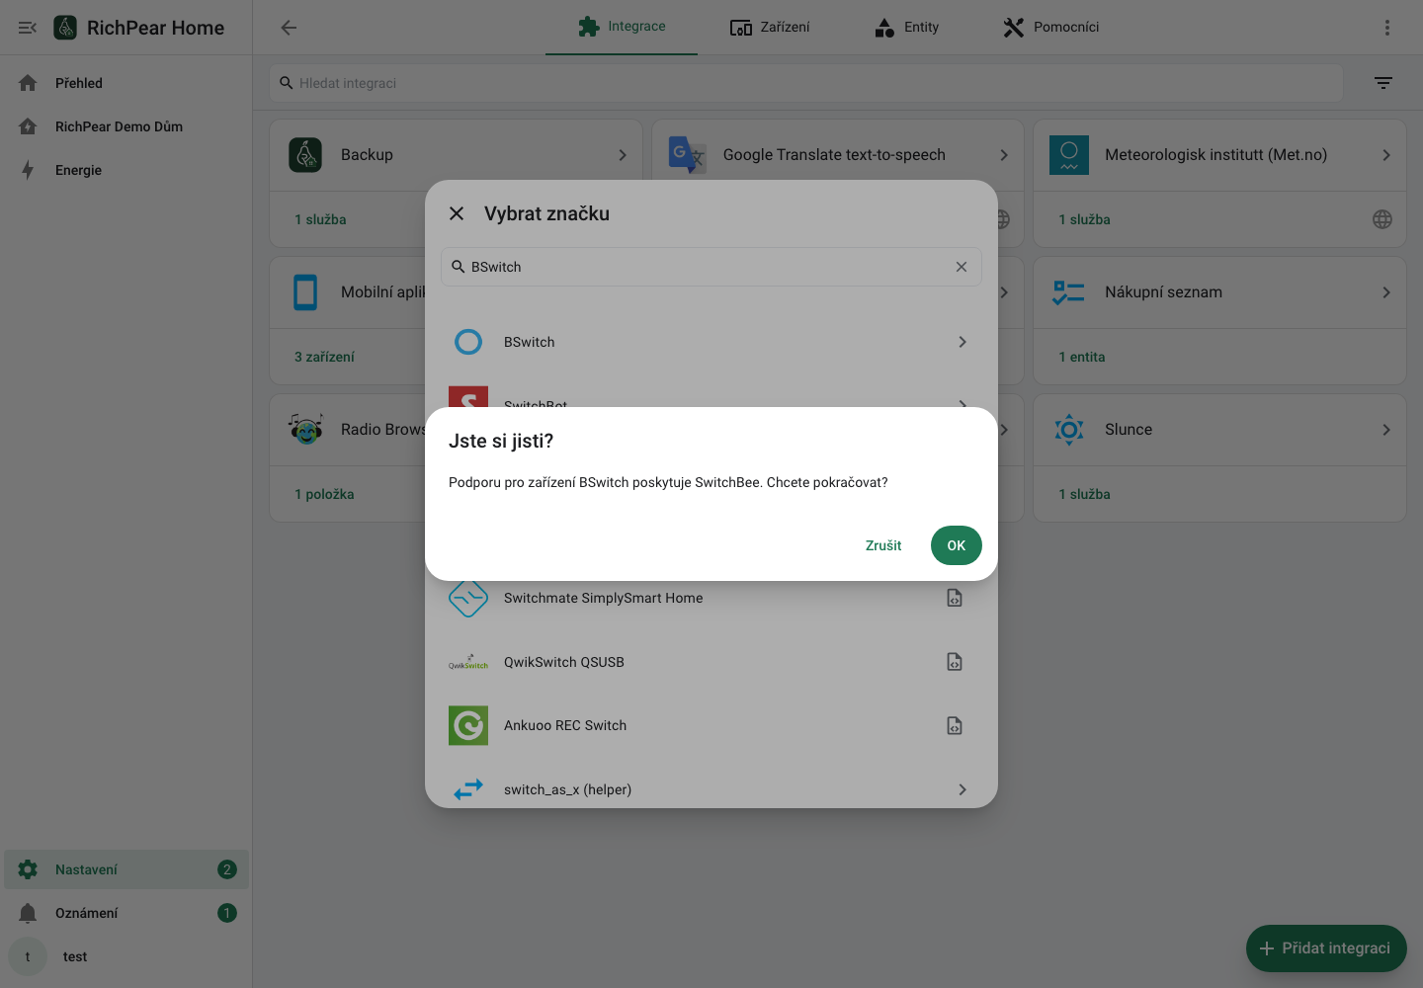The height and width of the screenshot is (988, 1423).
Task: Click the BSwitch circle logo
Action: pos(468,342)
